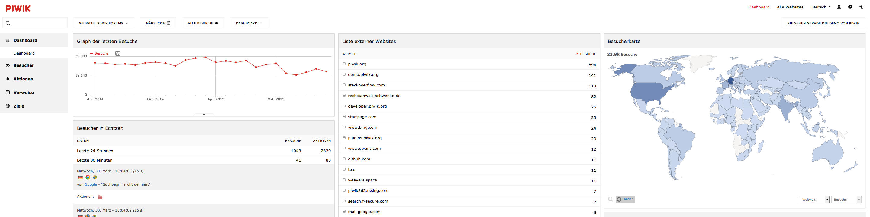Select the Dashboard sub-item in sidebar
Screen dimensions: 870x217
point(24,53)
